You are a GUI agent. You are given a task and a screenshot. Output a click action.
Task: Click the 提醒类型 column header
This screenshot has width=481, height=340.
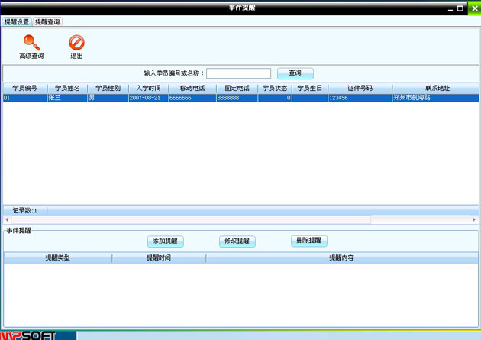point(58,258)
